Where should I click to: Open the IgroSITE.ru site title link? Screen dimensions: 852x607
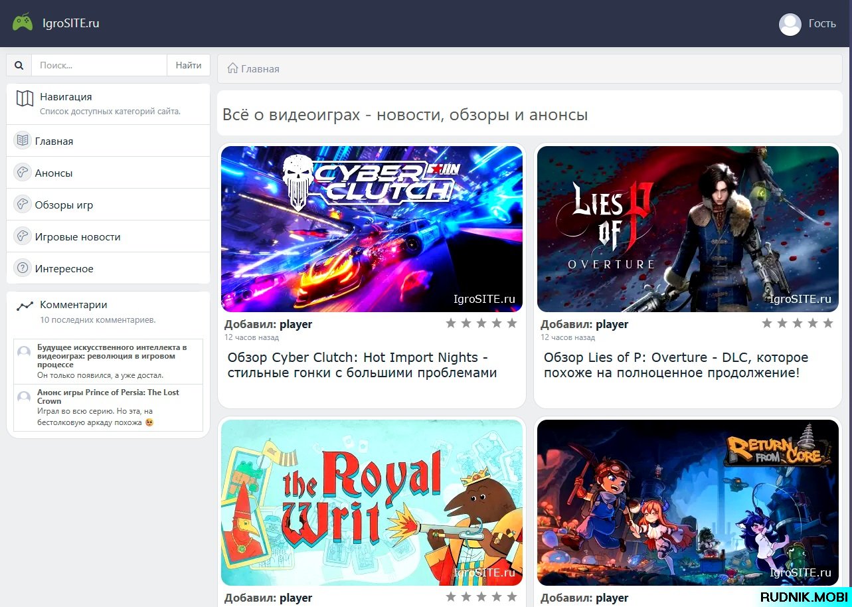tap(70, 23)
